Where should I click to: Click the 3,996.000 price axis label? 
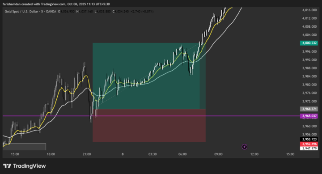(x=309, y=51)
